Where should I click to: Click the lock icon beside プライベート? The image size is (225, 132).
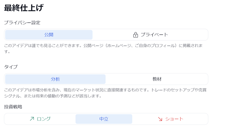135,35
